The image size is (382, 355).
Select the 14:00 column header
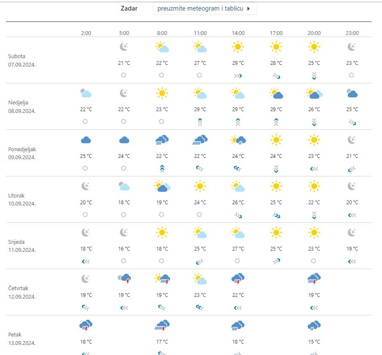(238, 33)
